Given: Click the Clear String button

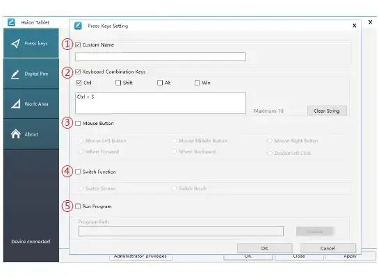Looking at the screenshot, I should tap(327, 111).
